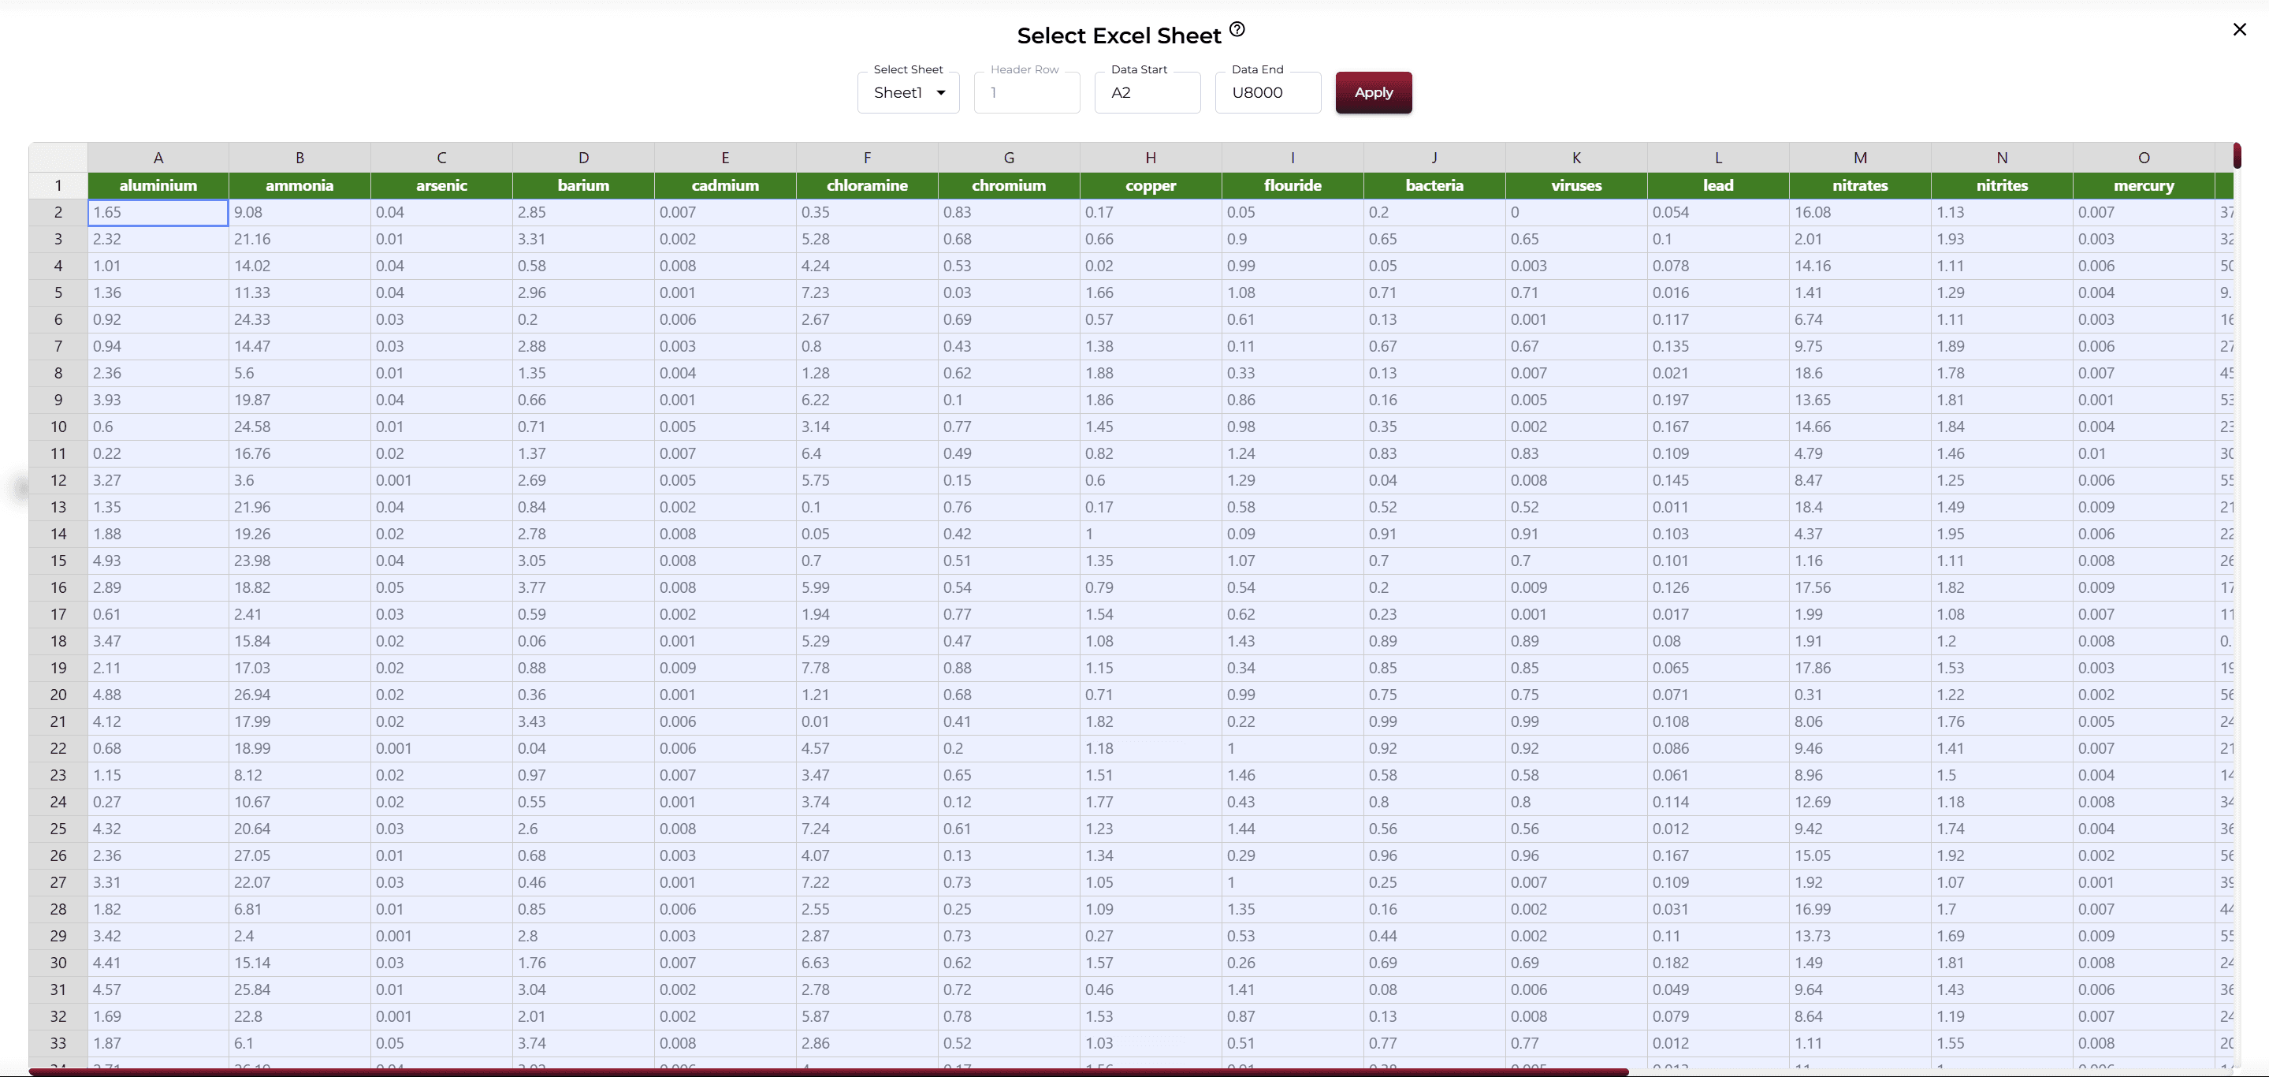Click the bacteria header cell
The height and width of the screenshot is (1077, 2269).
pyautogui.click(x=1435, y=186)
